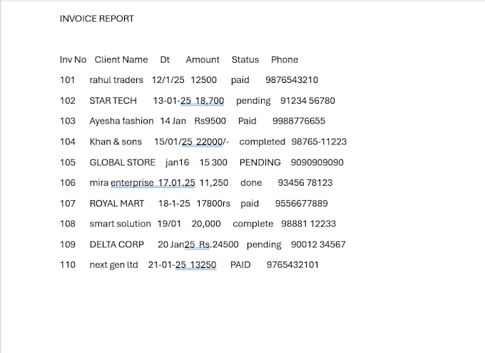The width and height of the screenshot is (485, 353).
Task: Click the 'Amount' column header
Action: pyautogui.click(x=203, y=59)
